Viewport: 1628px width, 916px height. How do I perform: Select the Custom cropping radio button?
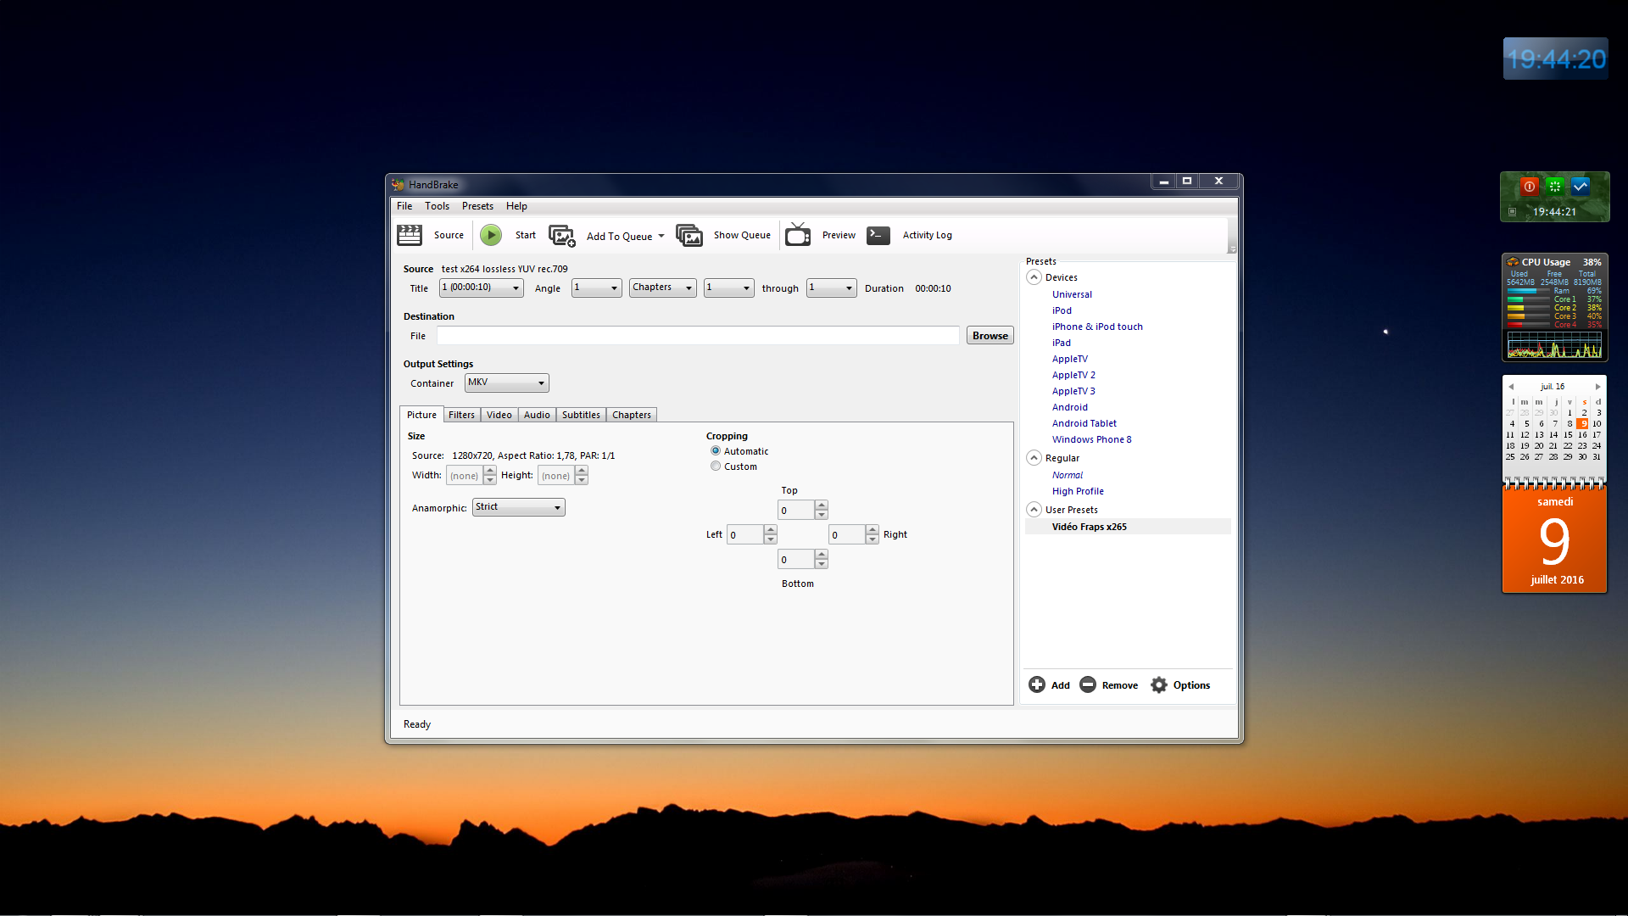point(715,467)
